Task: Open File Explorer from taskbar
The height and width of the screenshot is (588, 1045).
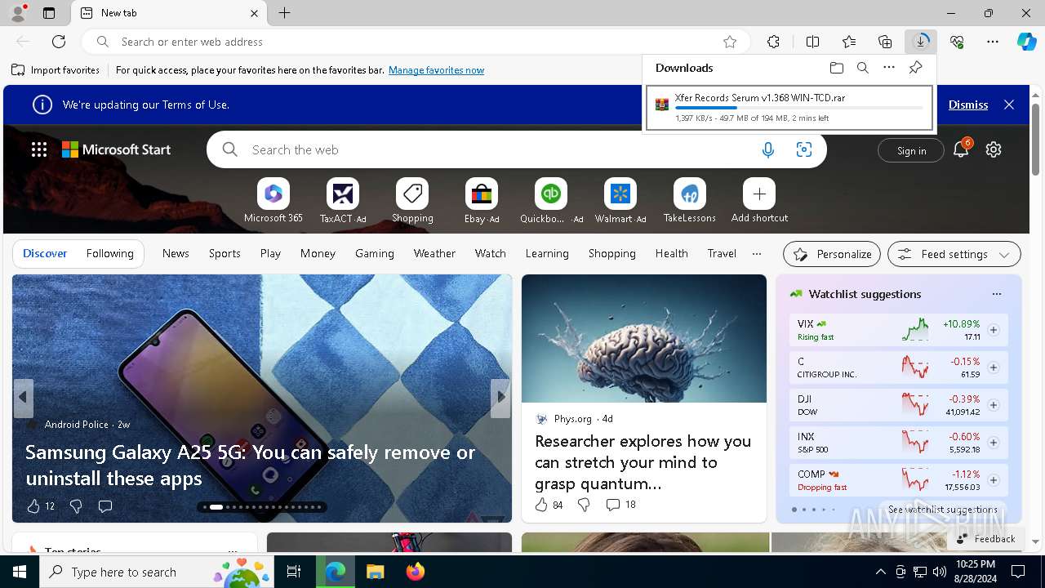Action: (x=375, y=572)
